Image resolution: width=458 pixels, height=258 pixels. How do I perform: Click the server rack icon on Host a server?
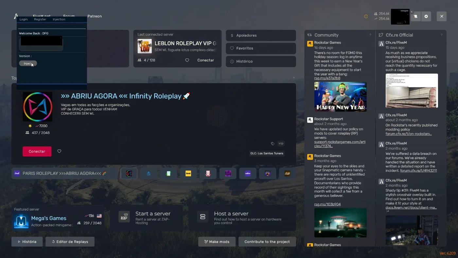coord(203,217)
